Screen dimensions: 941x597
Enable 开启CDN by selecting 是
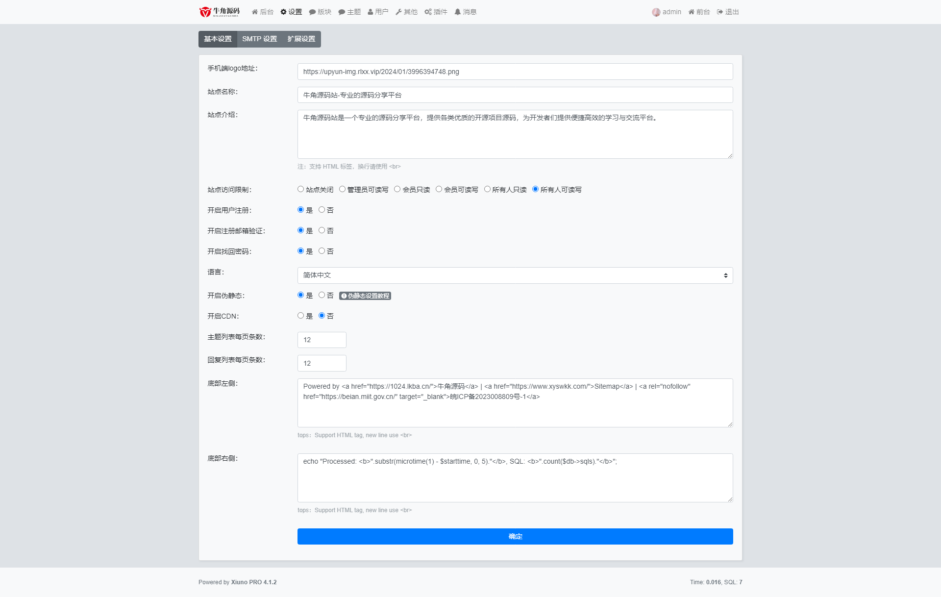(300, 316)
